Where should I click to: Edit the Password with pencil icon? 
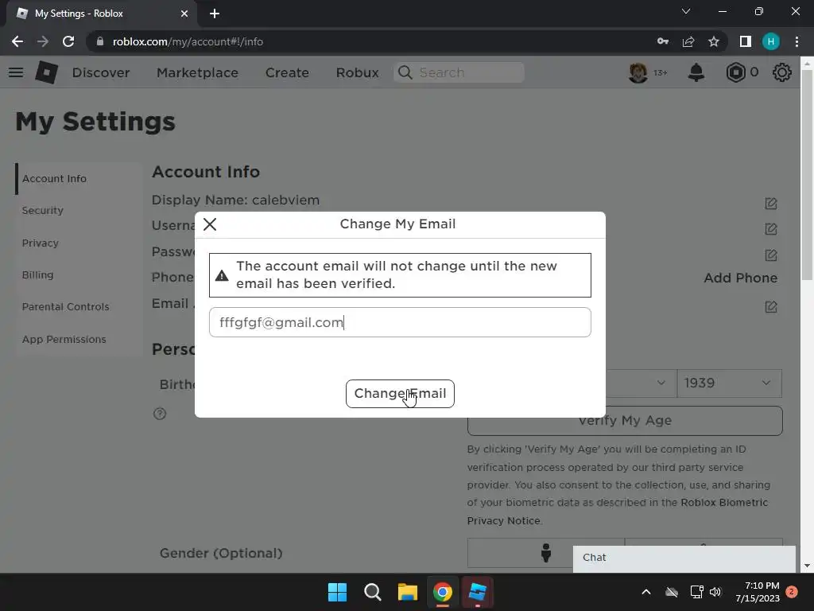click(771, 255)
